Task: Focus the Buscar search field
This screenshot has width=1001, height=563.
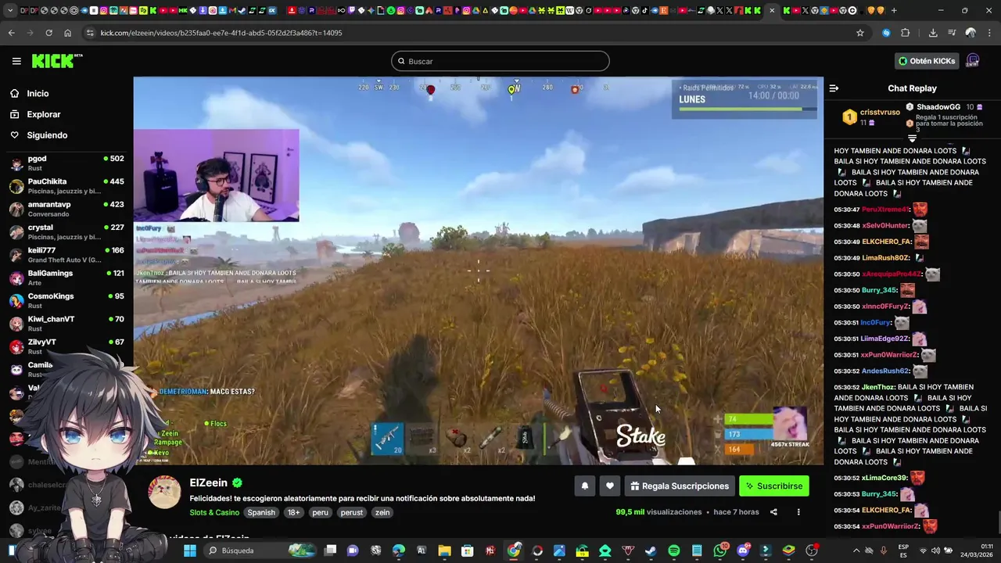Action: (500, 61)
